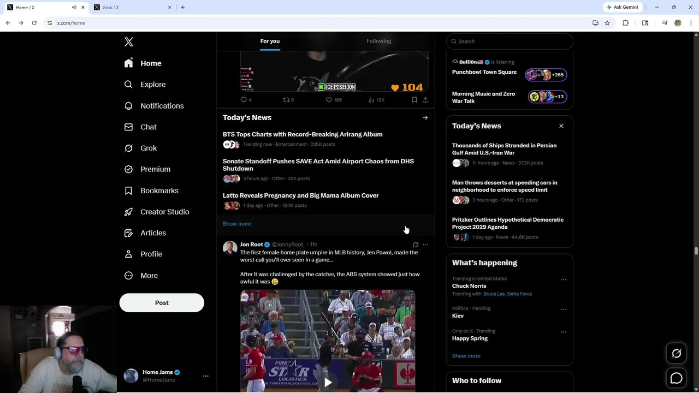Image resolution: width=699 pixels, height=393 pixels.
Task: Open Bookmarks in sidebar
Action: 152,190
